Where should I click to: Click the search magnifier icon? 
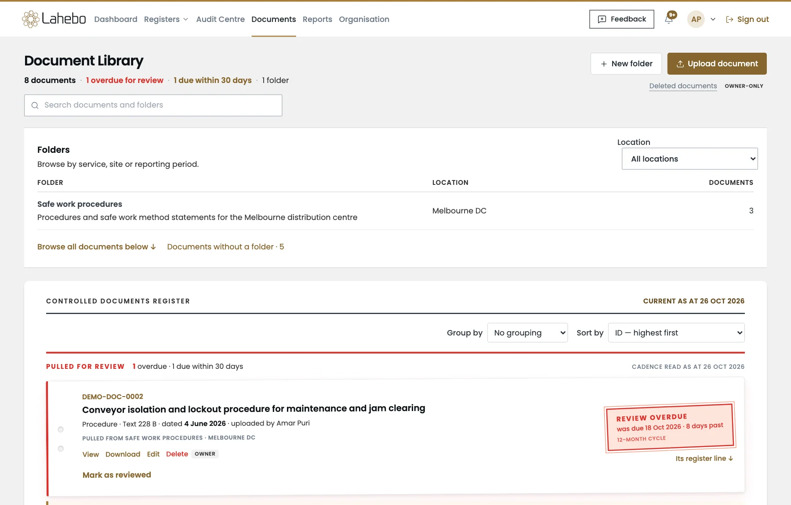(x=35, y=105)
